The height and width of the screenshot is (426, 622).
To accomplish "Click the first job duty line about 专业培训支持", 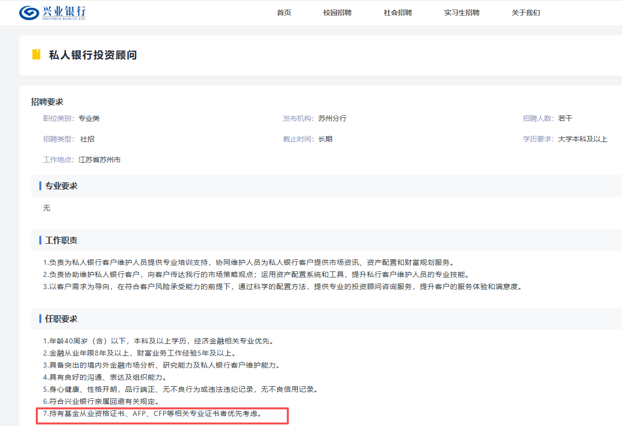I will click(248, 262).
